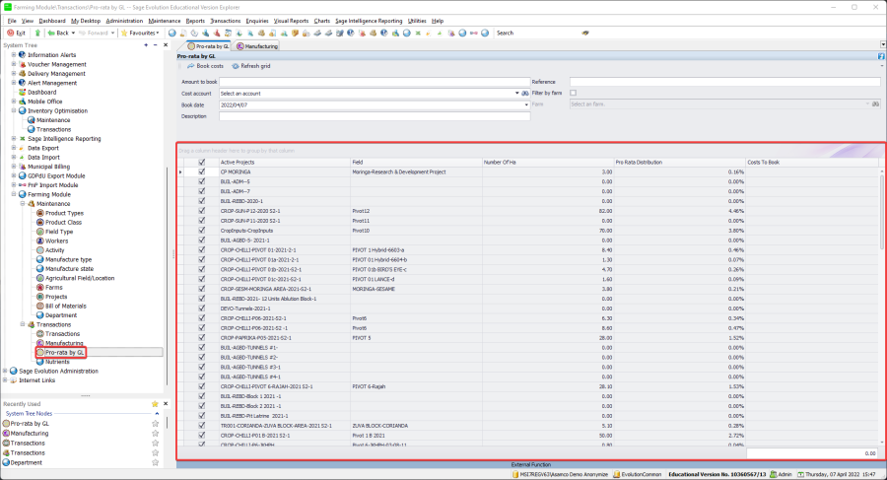Expand the Sage Evolution Administration node

pyautogui.click(x=6, y=370)
